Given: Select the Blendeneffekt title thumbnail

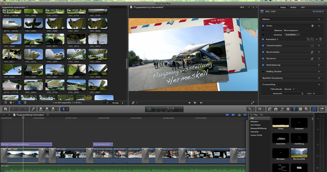Looking at the screenshot, I should click(299, 153).
